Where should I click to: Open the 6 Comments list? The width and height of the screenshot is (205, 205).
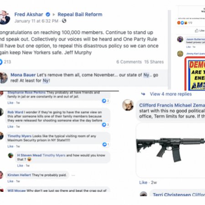(x=129, y=62)
